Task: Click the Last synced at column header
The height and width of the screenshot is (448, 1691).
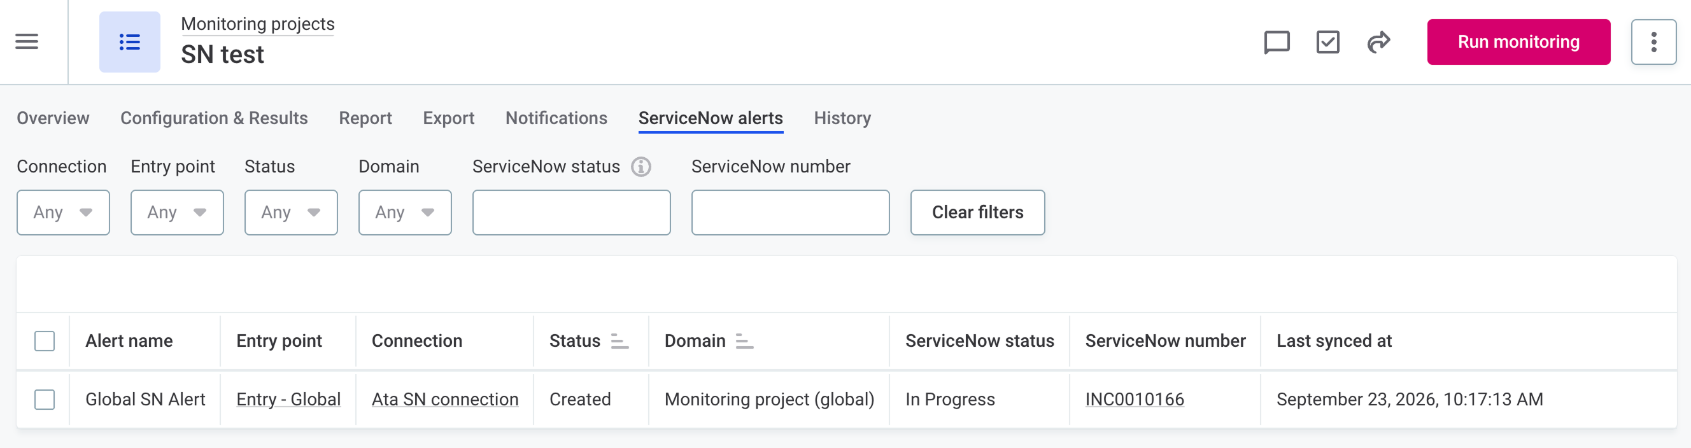Action: (1334, 341)
